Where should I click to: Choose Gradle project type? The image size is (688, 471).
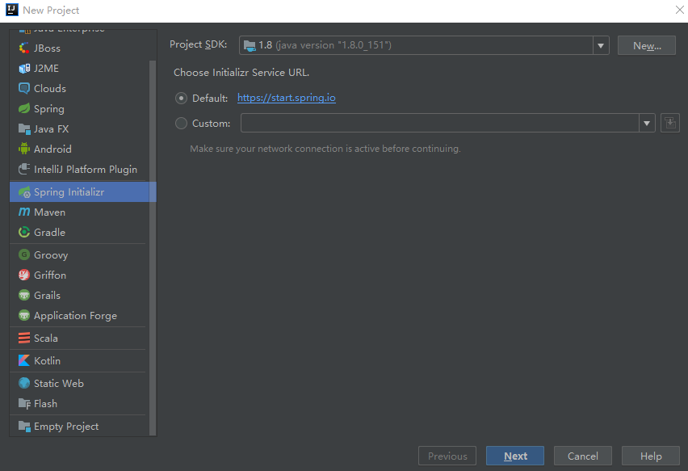79,232
